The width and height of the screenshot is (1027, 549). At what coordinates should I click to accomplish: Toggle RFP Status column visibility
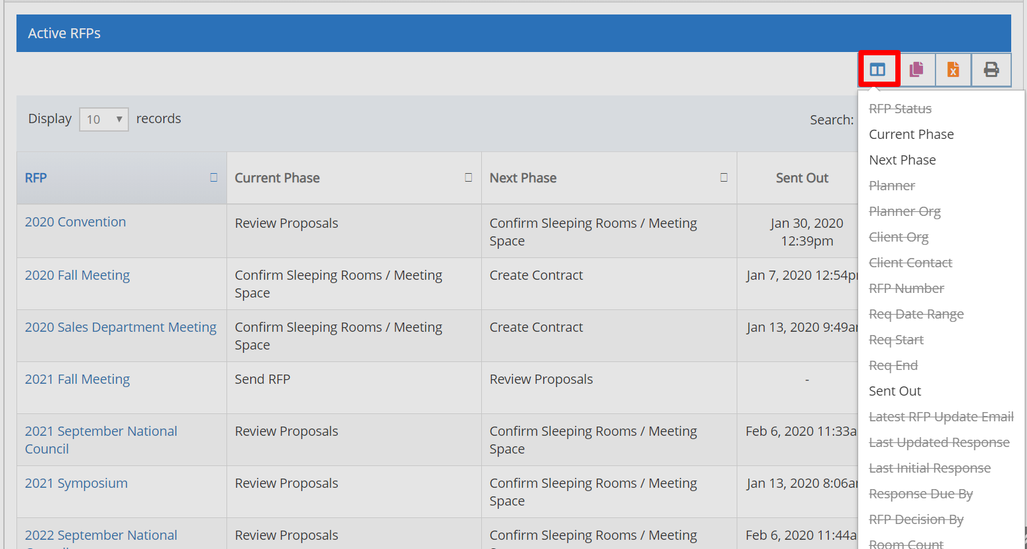pyautogui.click(x=900, y=109)
